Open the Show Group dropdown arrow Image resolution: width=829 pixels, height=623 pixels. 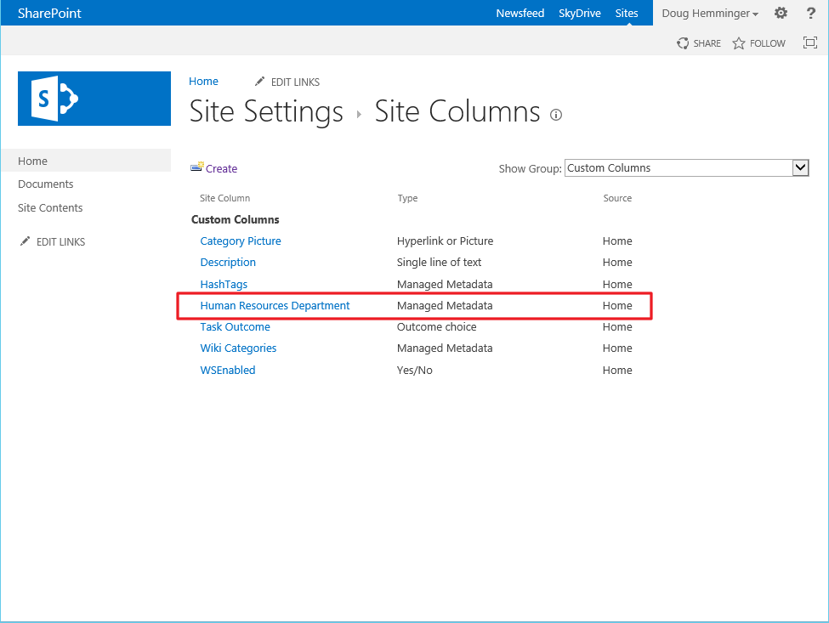coord(800,167)
